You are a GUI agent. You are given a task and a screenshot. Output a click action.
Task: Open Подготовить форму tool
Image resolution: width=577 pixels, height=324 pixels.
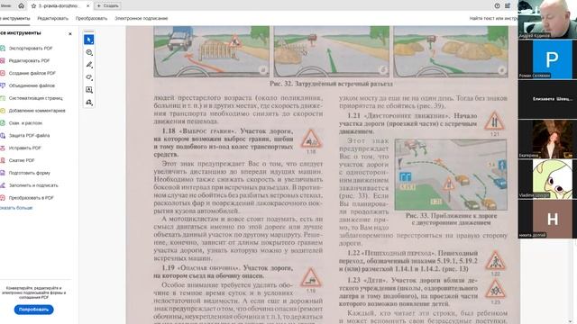[x=30, y=173]
